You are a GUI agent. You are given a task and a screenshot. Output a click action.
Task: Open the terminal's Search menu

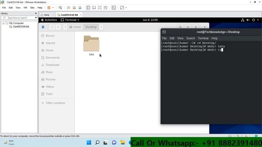pos(191,38)
